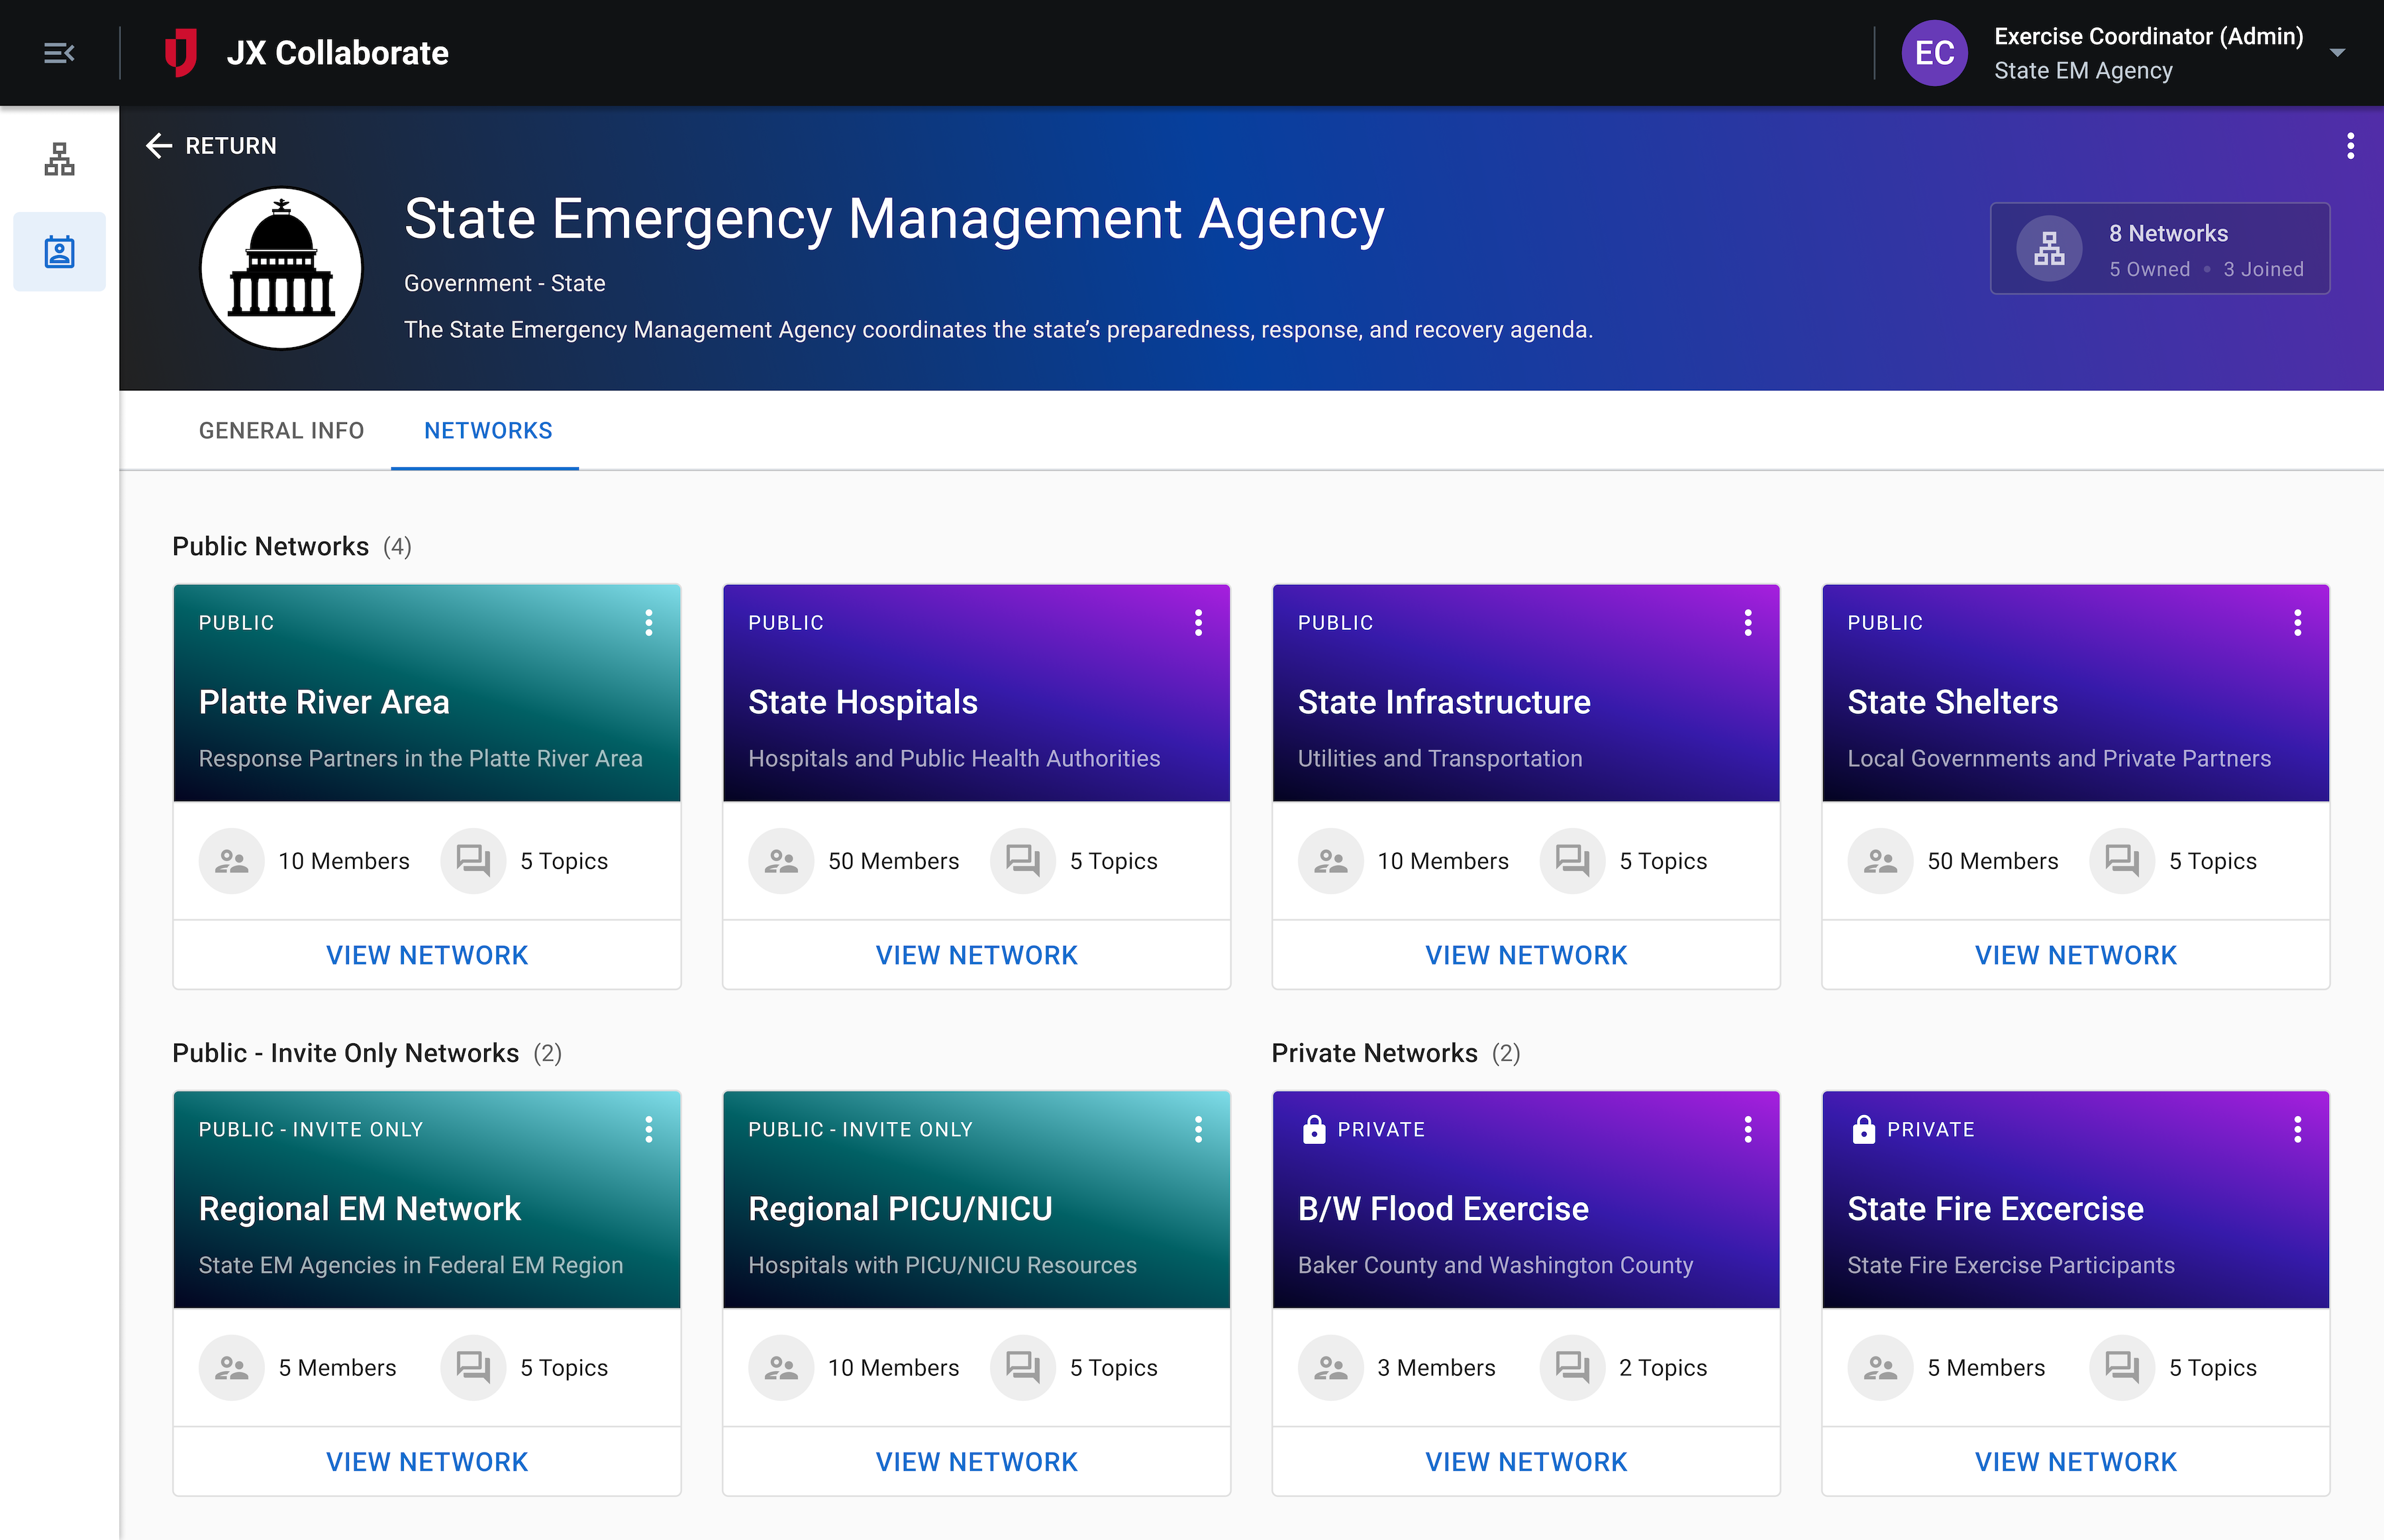This screenshot has height=1540, width=2384.
Task: View the State Infrastructure network
Action: click(x=1526, y=955)
